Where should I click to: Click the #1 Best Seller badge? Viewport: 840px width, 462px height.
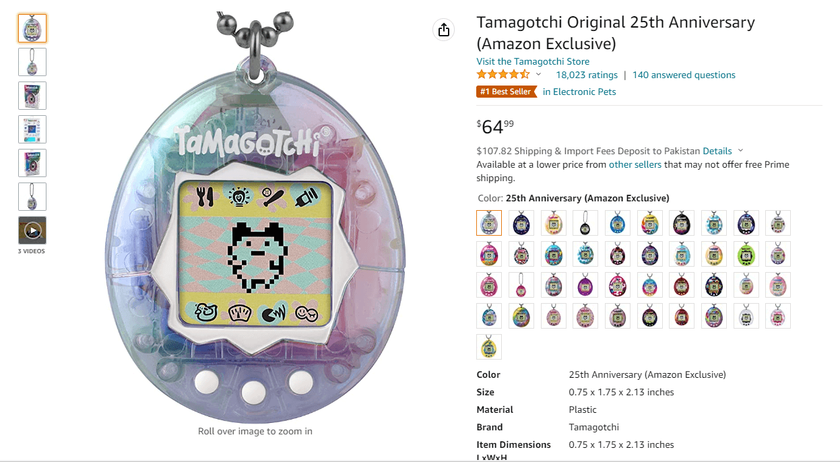506,92
